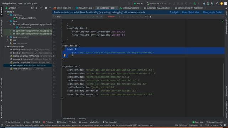Click Sync Project with Gradle Files icon
228x128 pixels.
(x=204, y=4)
